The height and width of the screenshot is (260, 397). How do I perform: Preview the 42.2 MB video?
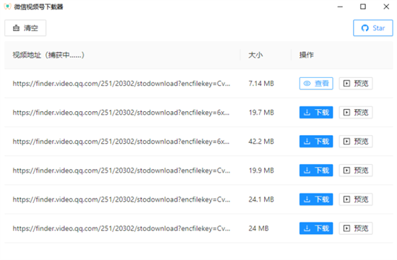point(356,141)
